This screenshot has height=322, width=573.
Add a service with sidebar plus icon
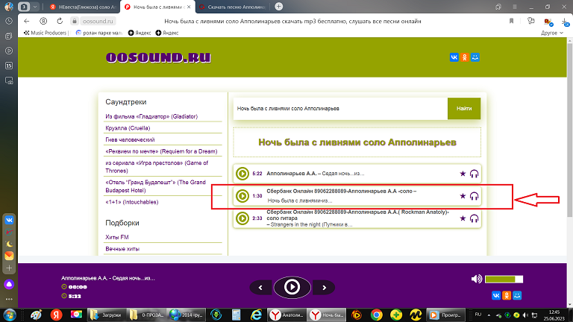click(x=9, y=268)
